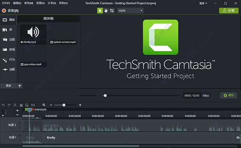Screen dimensions: 241x148
Task: Expand the sign-in dropdown in title bar
Action: point(203,3)
